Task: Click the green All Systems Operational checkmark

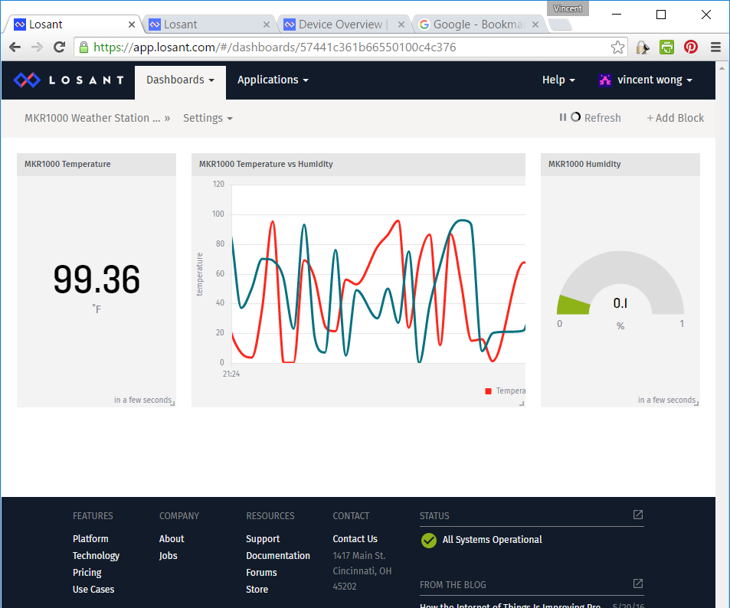Action: click(x=429, y=540)
